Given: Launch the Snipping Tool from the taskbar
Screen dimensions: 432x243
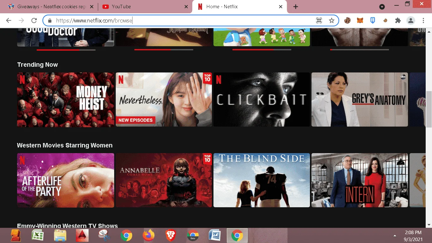Looking at the screenshot, I should coord(104,235).
